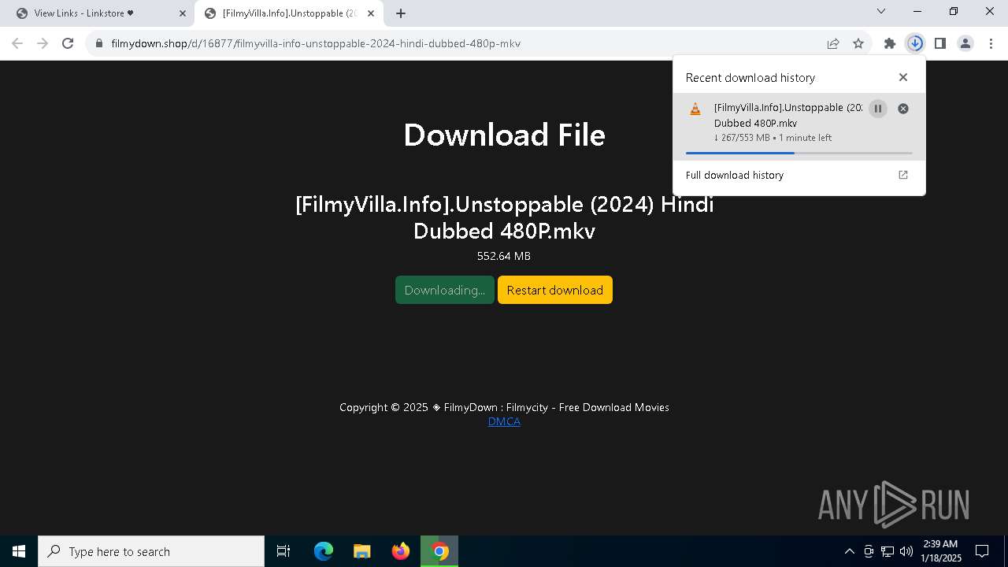The image size is (1008, 567).
Task: Click the Download File heading
Action: (x=504, y=135)
